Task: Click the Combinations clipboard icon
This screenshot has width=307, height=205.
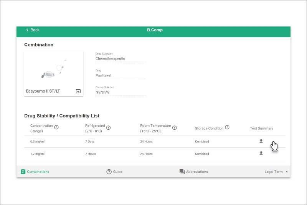Action: pos(23,172)
